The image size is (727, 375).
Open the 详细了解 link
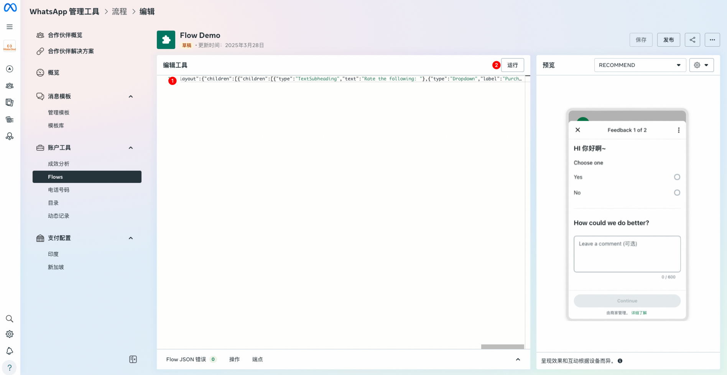point(639,313)
